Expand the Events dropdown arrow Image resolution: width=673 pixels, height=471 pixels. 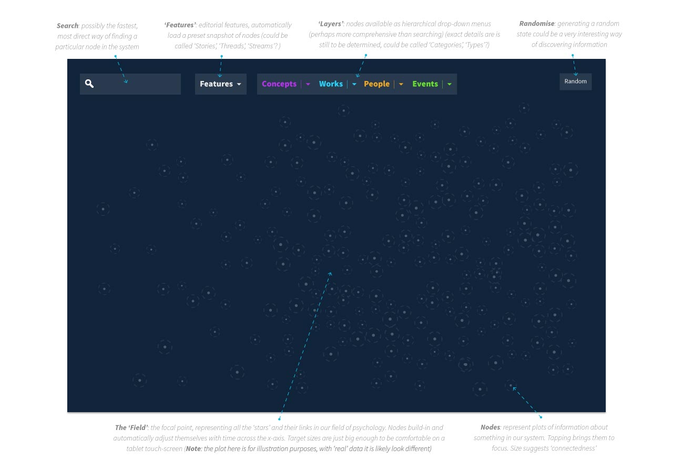[x=450, y=84]
